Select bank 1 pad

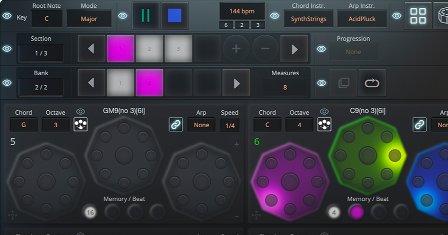120,83
